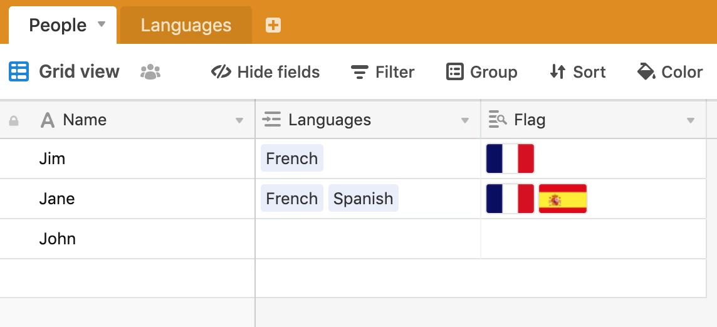The image size is (717, 327).
Task: Click the Spanish tag in Jane's row
Action: point(363,198)
